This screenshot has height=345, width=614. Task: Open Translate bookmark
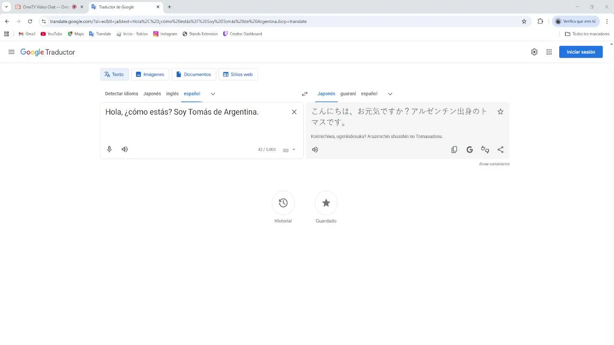100,34
